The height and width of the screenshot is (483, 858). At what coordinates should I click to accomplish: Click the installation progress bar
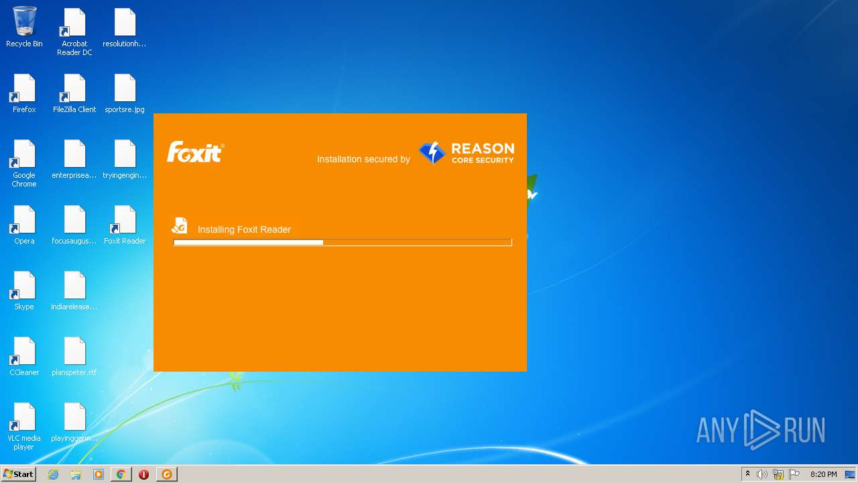click(343, 242)
